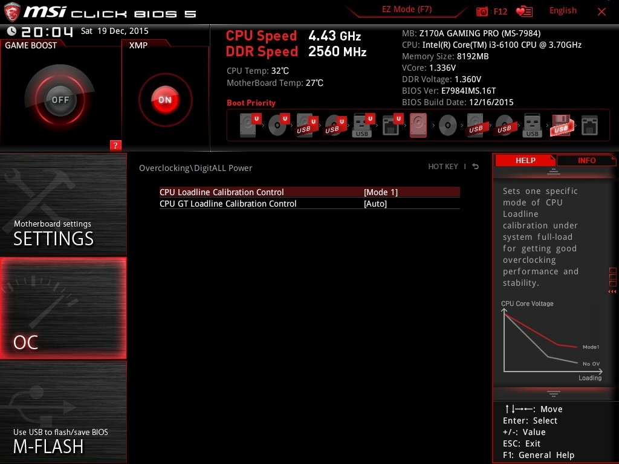Select CPU GT Loadline Calibration Control row
Viewport: 619px width, 464px height.
coord(309,204)
